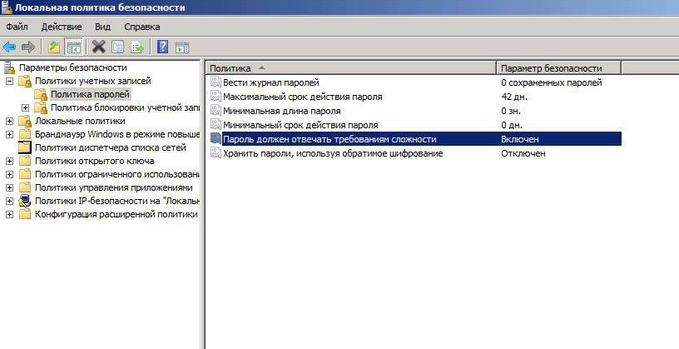The height and width of the screenshot is (349, 679).
Task: Click the Export list toolbar icon
Action: coord(136,47)
